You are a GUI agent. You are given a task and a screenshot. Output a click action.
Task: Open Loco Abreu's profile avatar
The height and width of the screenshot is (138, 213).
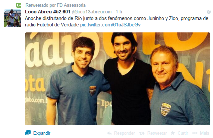pos(13,18)
